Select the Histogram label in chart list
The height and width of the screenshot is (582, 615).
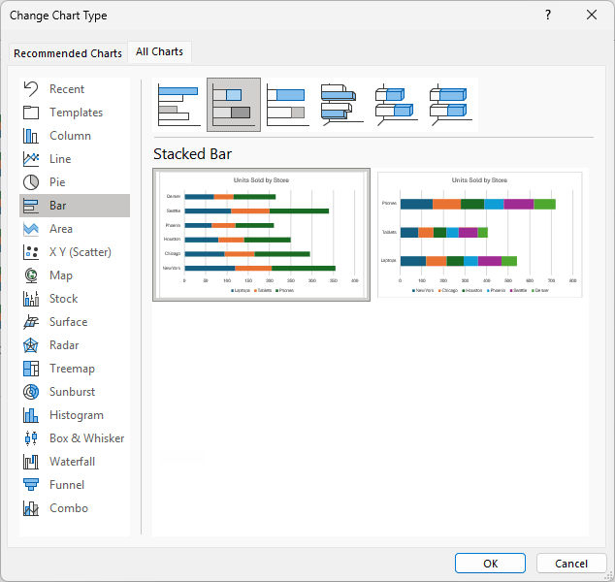77,415
